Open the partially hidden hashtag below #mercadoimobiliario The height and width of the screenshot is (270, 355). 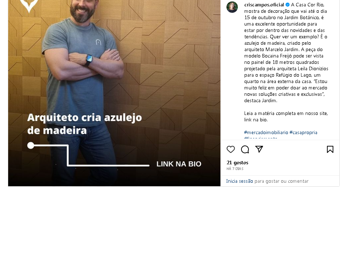[x=261, y=138]
